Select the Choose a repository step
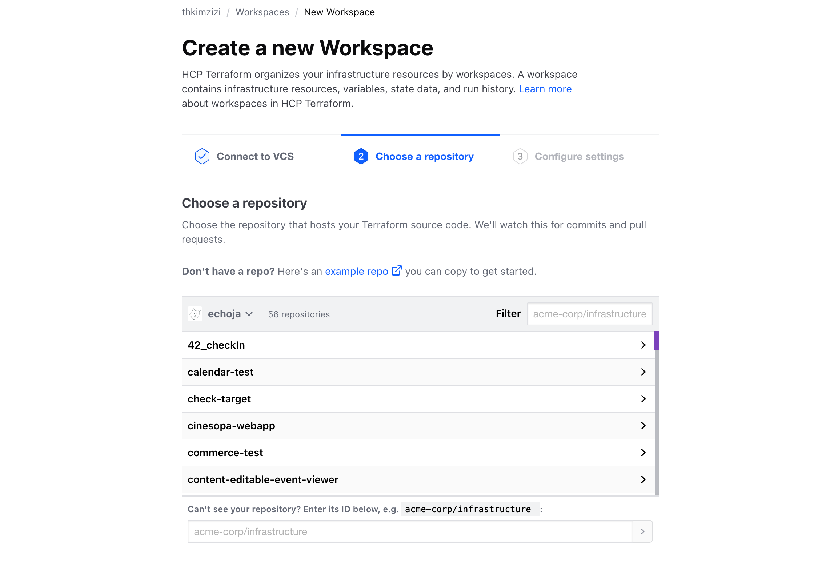Viewport: 818px width, 562px height. pos(424,156)
